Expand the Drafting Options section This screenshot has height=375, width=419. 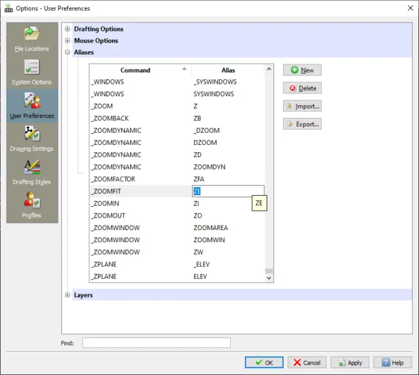pyautogui.click(x=68, y=29)
